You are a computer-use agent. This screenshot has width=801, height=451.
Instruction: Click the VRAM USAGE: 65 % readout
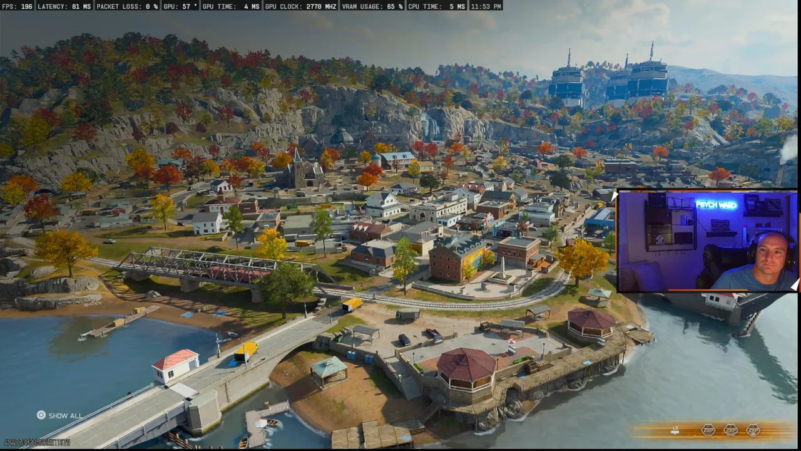[372, 6]
